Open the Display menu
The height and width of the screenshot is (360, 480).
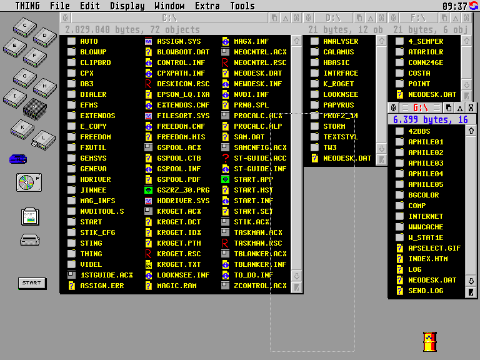pos(127,6)
